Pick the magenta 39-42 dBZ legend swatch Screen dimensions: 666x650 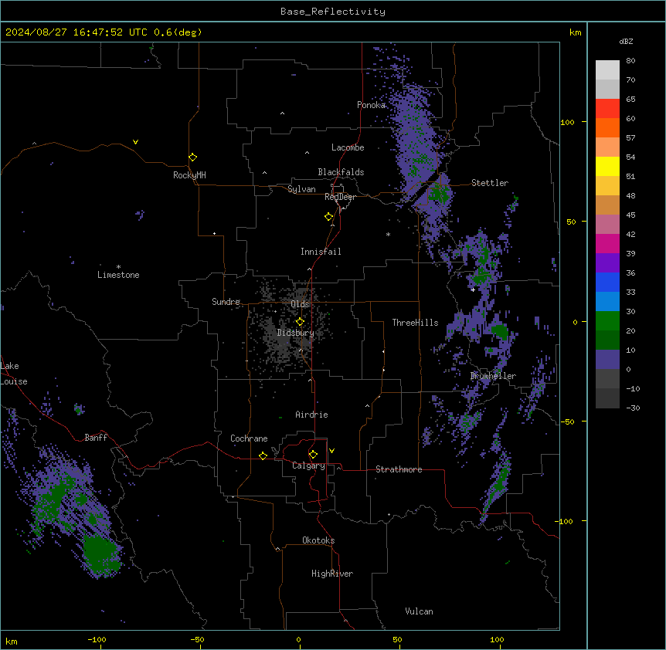click(x=607, y=243)
